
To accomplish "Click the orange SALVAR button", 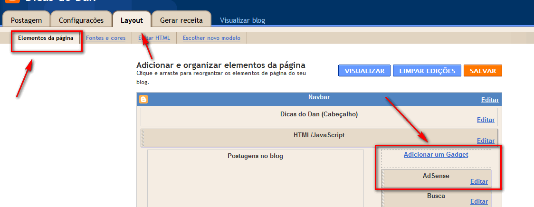I will [x=483, y=71].
